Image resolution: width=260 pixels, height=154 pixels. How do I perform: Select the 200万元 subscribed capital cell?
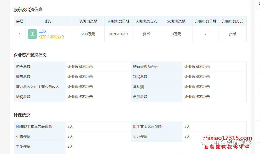pyautogui.click(x=88, y=34)
